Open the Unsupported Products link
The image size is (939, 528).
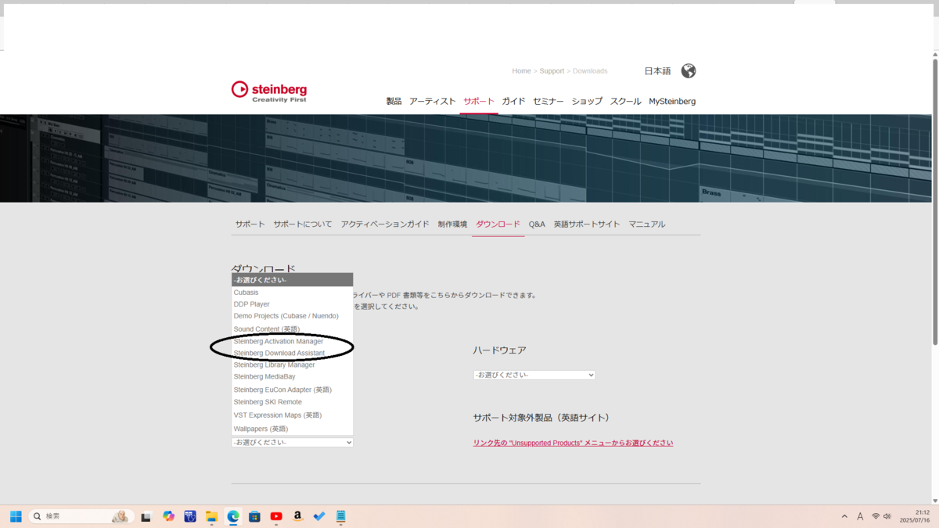[573, 444]
